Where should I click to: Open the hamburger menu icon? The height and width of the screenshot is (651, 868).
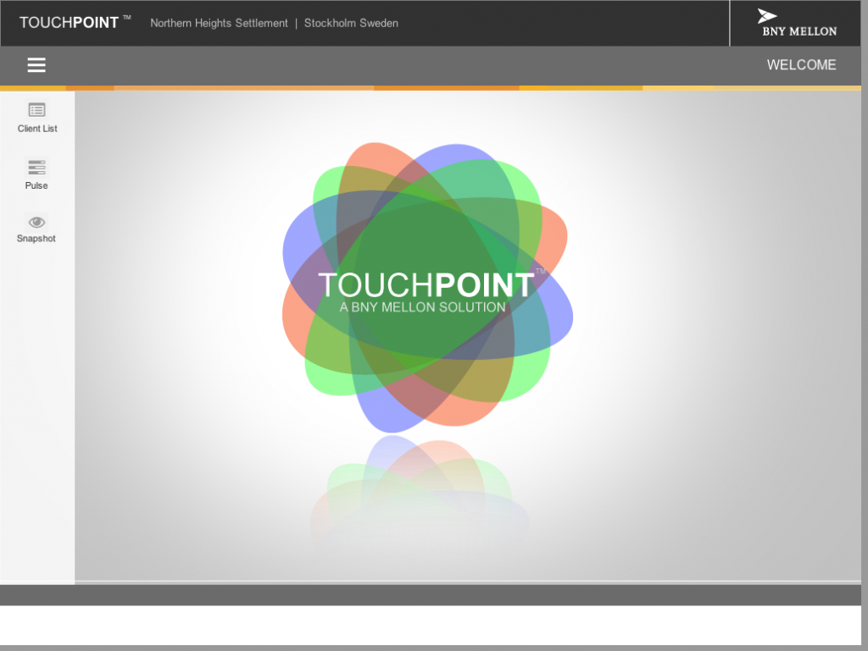[36, 65]
